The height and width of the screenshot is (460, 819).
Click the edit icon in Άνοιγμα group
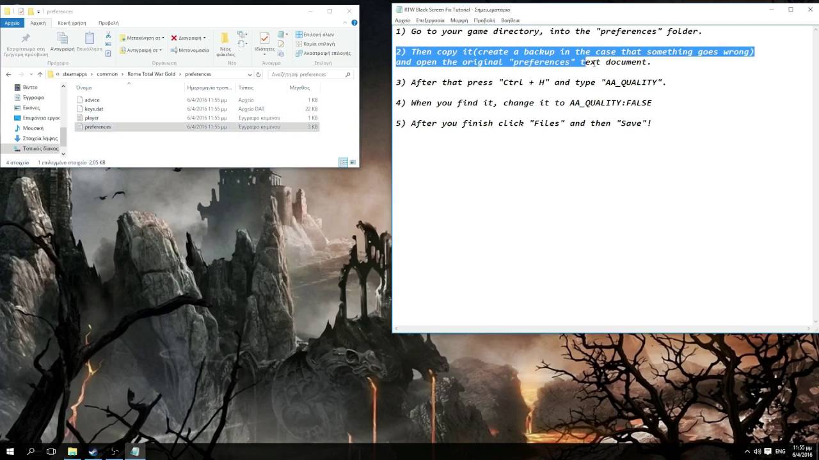281,44
